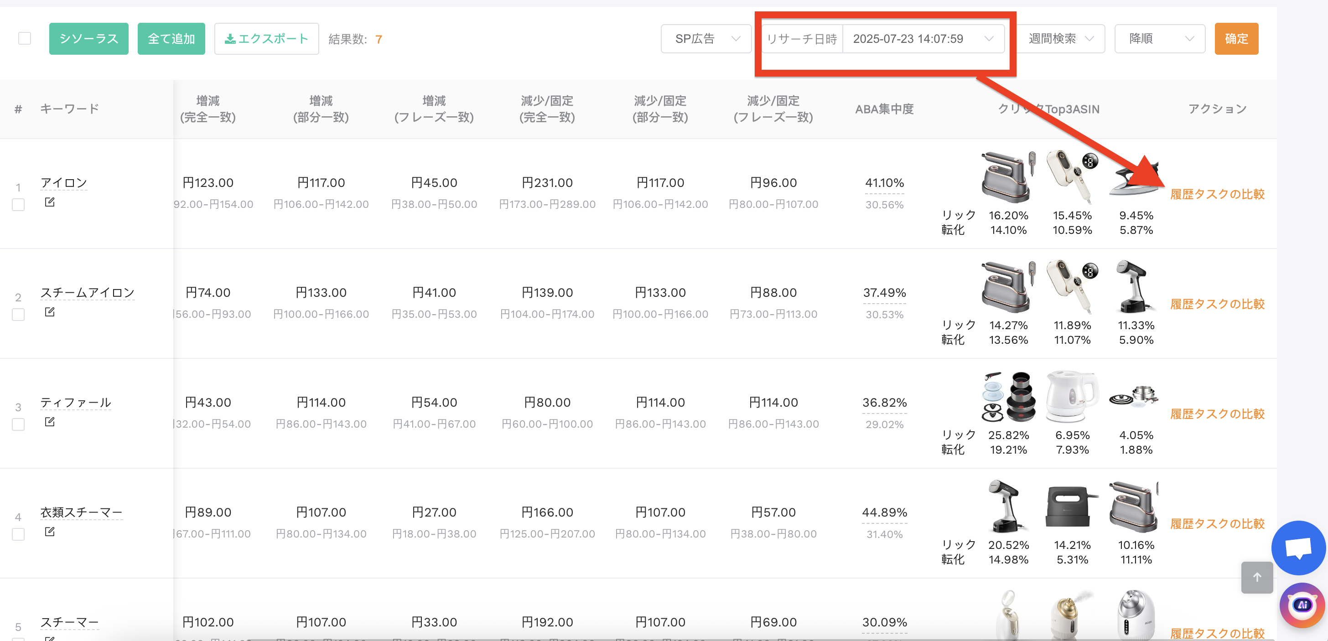Open the リサーチ日時 date dropdown

pyautogui.click(x=923, y=39)
